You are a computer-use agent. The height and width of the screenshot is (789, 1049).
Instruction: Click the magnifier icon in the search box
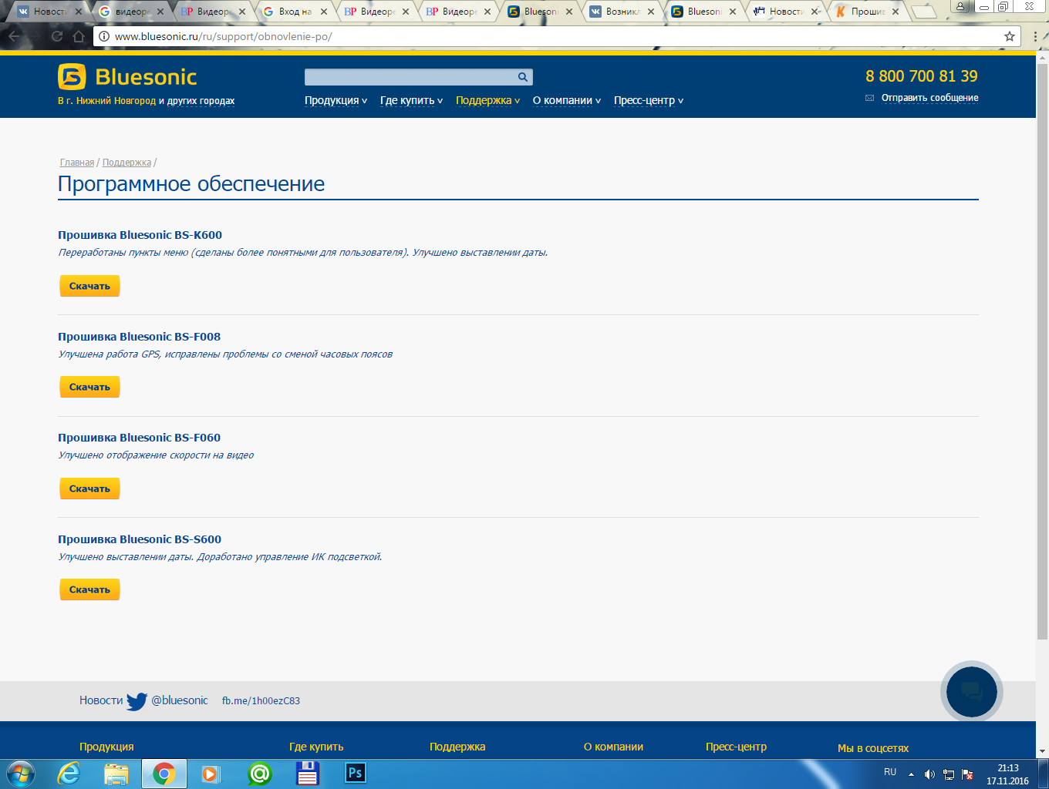(522, 77)
